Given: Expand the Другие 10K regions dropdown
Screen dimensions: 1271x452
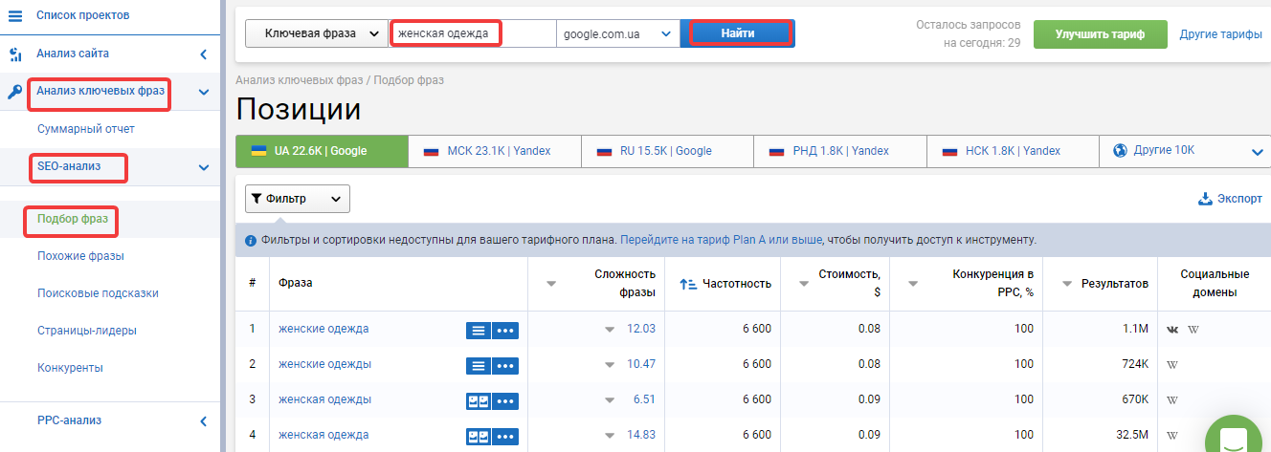Looking at the screenshot, I should tap(1185, 151).
